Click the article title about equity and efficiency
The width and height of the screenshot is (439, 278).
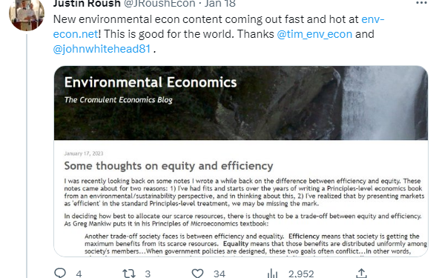168,166
